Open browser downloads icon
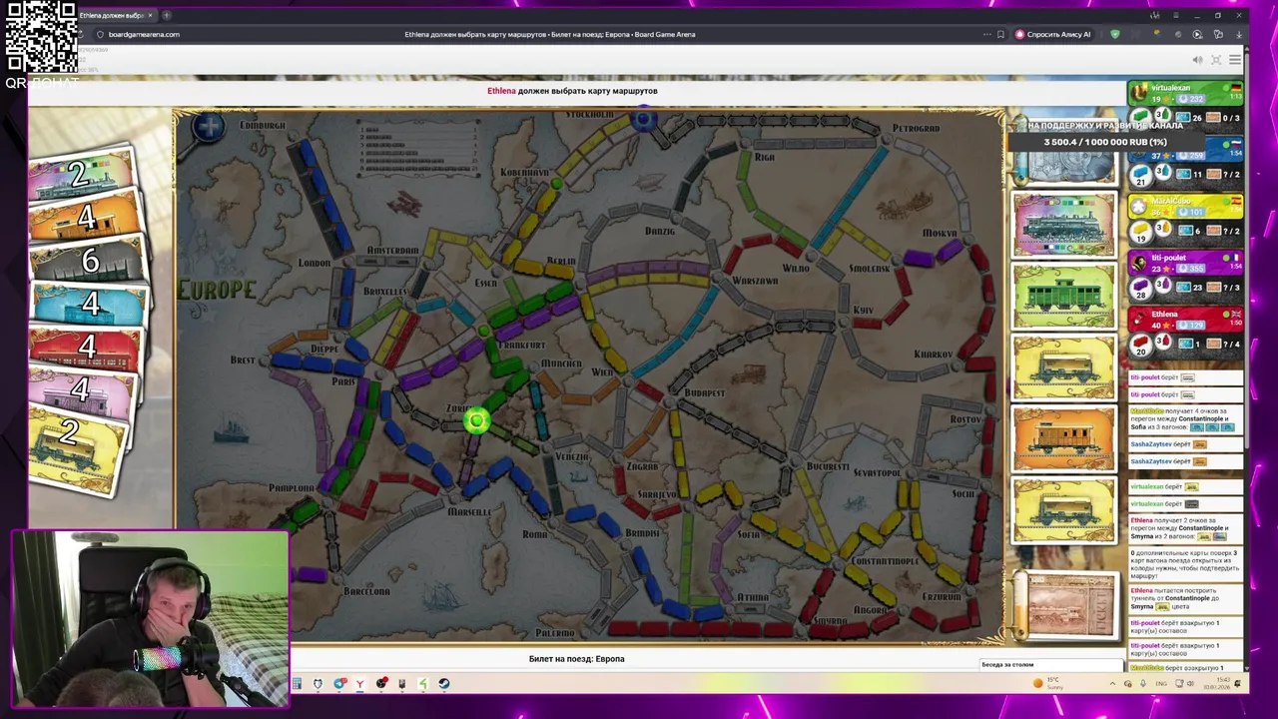This screenshot has height=719, width=1278. [1239, 34]
